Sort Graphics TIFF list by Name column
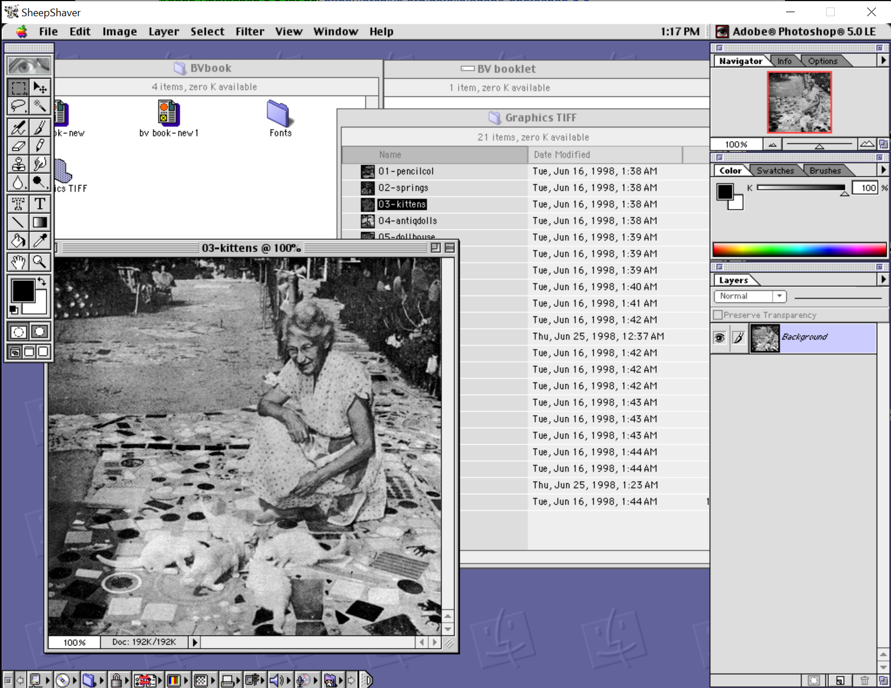The width and height of the screenshot is (891, 688). (435, 155)
